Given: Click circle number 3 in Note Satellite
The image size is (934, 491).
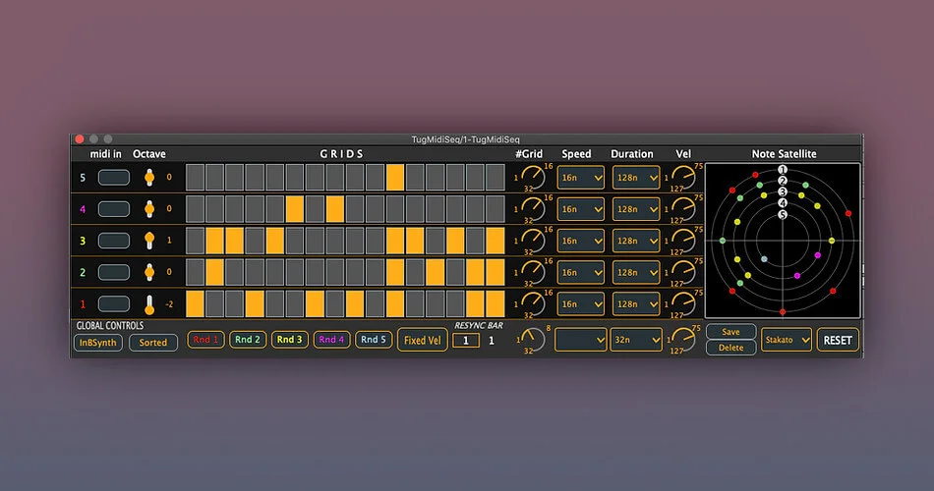Looking at the screenshot, I should pos(783,192).
